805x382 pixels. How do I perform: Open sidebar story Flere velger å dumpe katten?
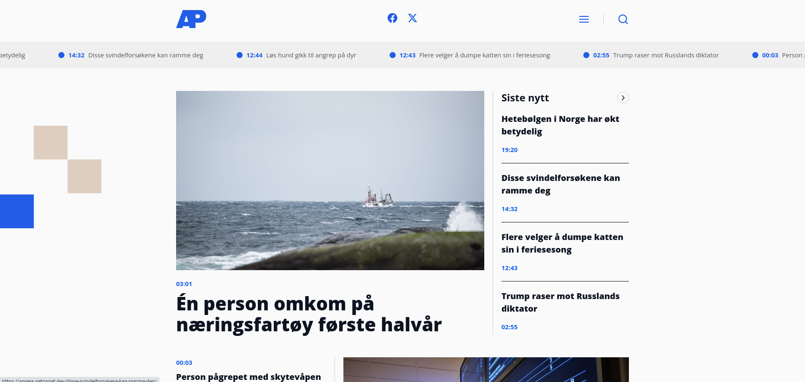(x=562, y=243)
